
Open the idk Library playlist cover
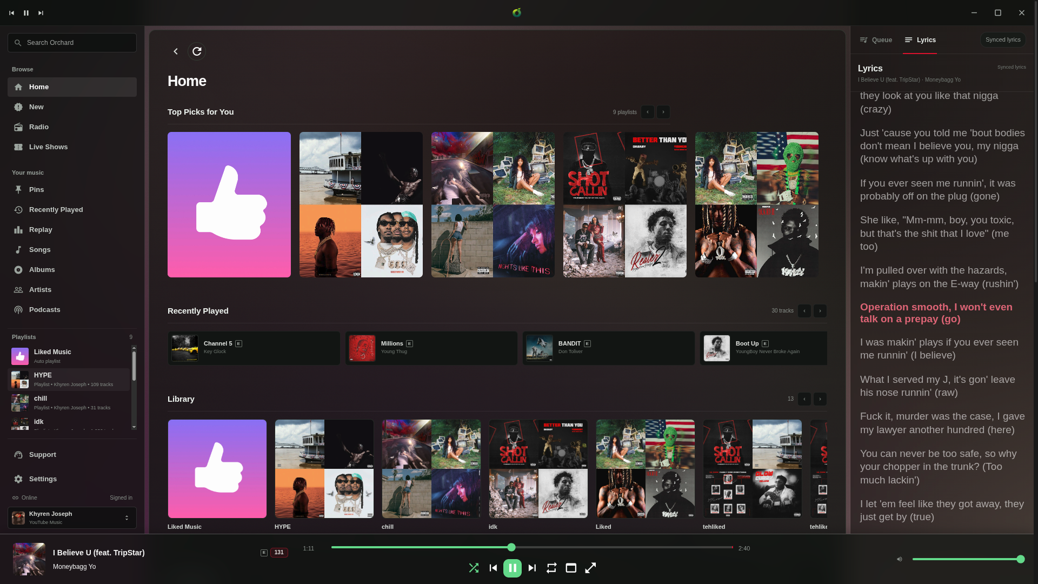click(538, 469)
